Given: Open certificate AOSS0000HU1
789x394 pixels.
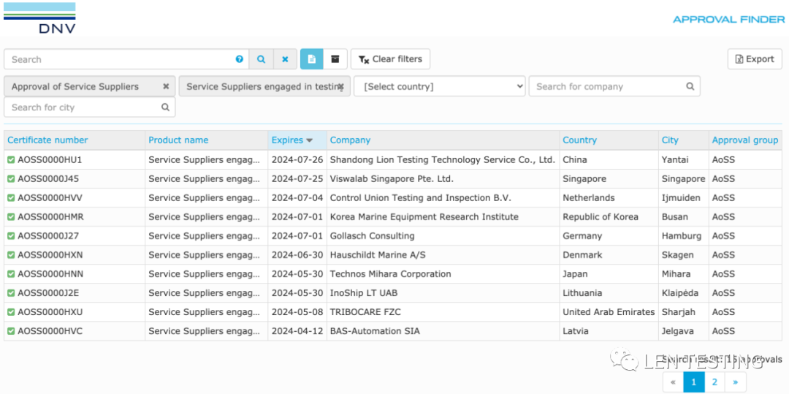Looking at the screenshot, I should click(50, 160).
